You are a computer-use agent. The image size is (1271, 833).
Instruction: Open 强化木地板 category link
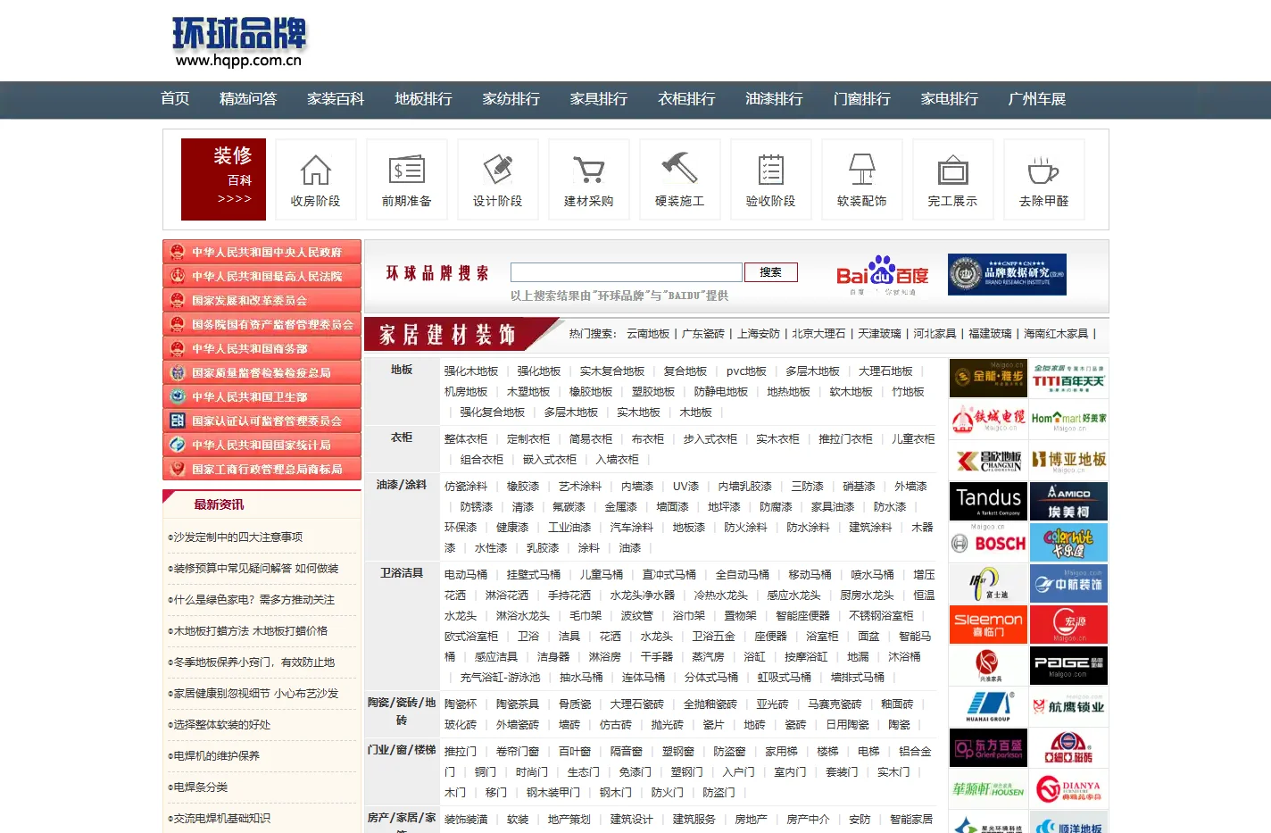[471, 371]
